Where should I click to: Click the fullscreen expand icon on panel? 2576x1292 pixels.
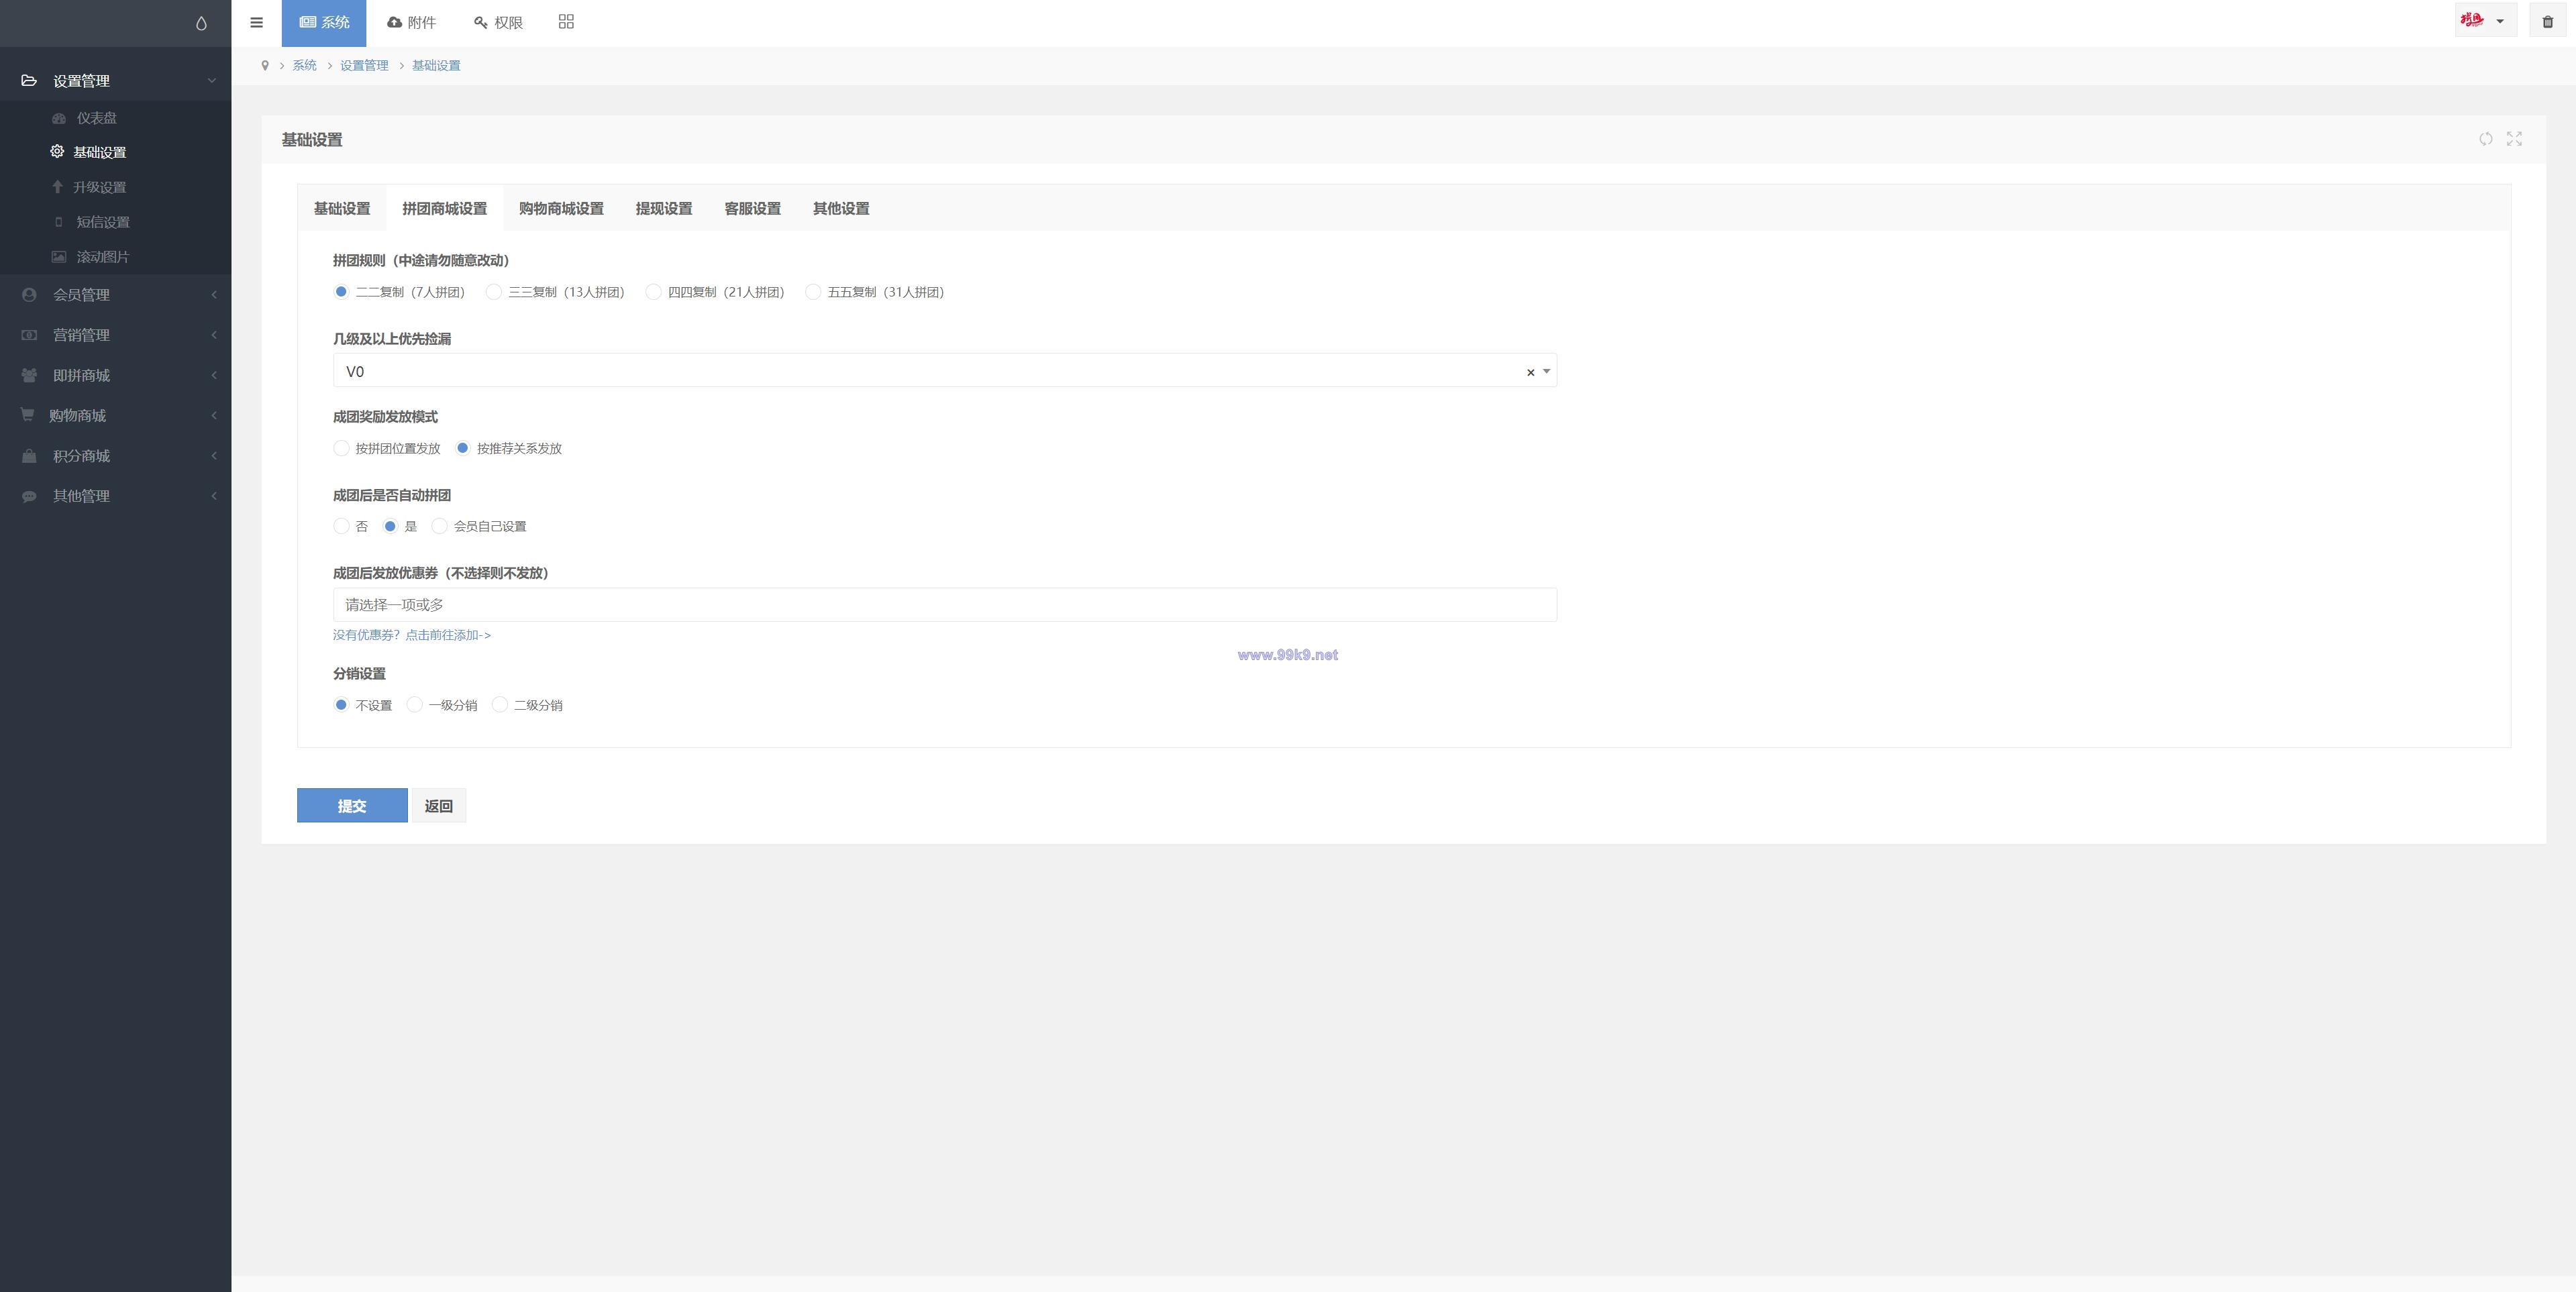tap(2514, 139)
